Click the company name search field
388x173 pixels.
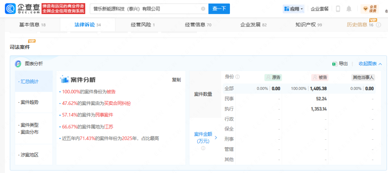144,9
